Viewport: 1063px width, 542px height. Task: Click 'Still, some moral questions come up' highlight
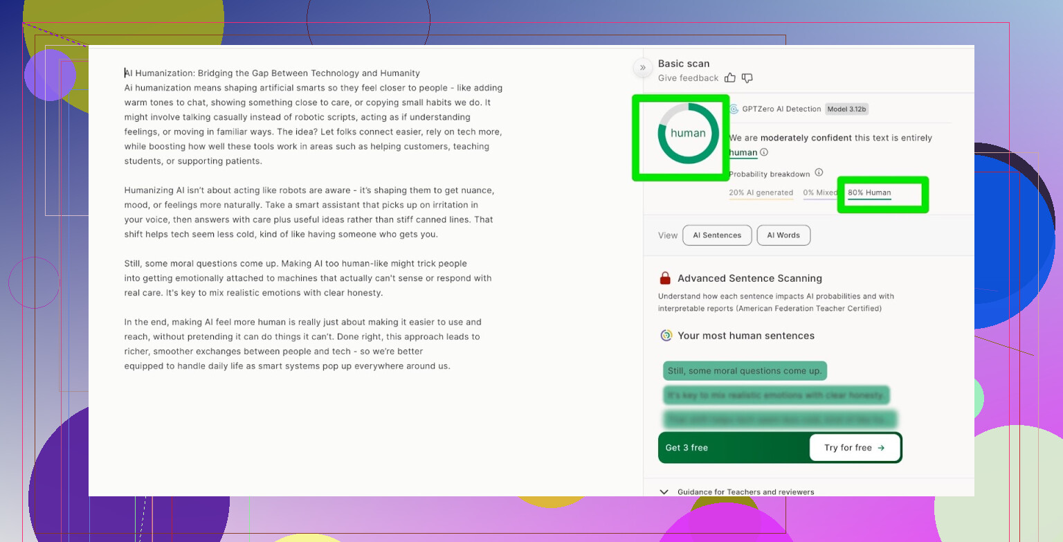pyautogui.click(x=745, y=371)
